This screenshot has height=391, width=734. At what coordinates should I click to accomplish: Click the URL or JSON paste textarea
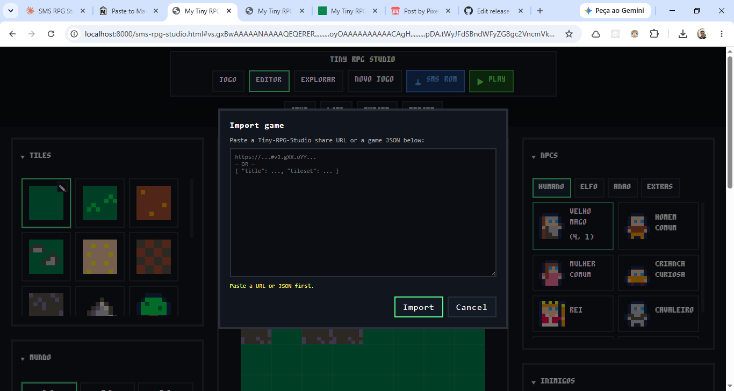click(x=363, y=213)
